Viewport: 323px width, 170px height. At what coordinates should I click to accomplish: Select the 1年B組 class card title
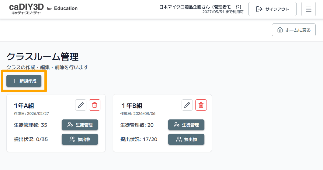(x=131, y=106)
